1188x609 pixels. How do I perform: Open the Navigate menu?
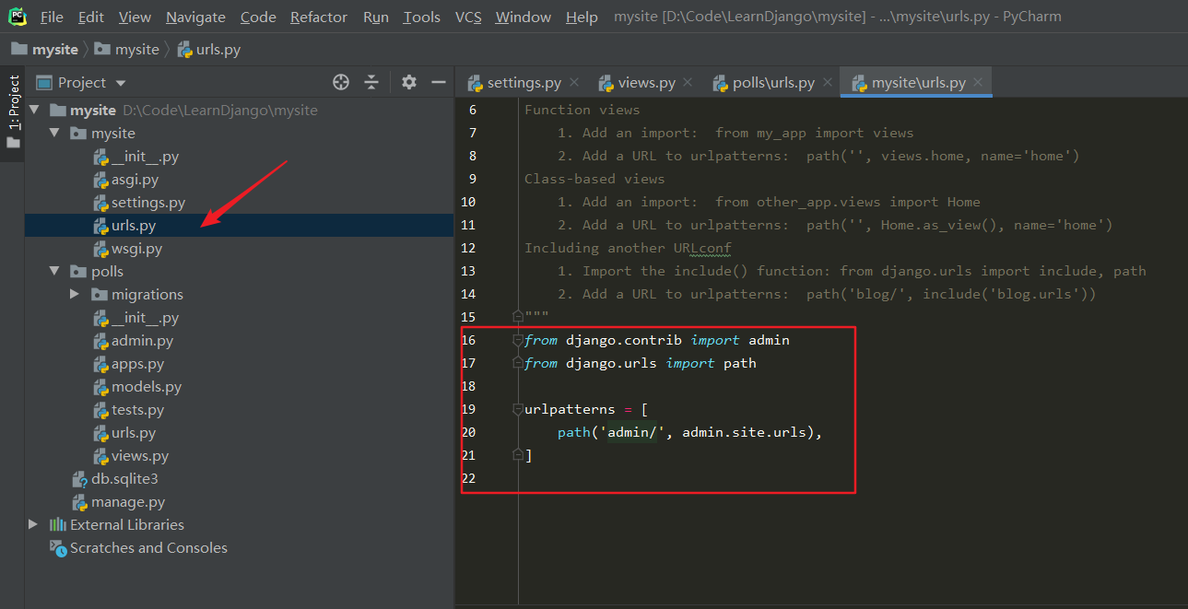tap(195, 17)
